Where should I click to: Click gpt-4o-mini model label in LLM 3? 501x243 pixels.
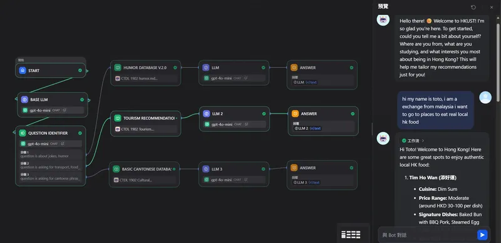pyautogui.click(x=222, y=180)
